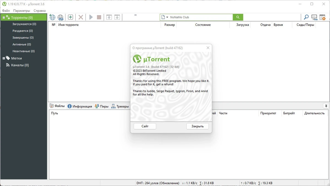Click upload speed 0.7 KB/c status
The height and width of the screenshot is (186, 330).
coord(248,183)
